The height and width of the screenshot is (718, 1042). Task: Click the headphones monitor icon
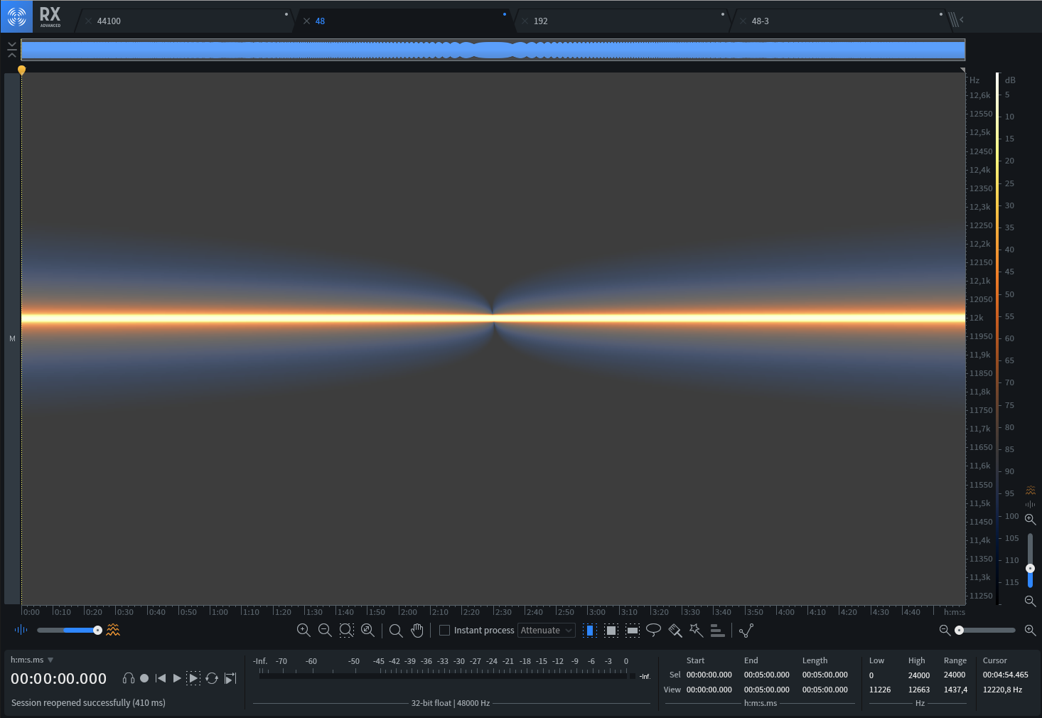click(x=129, y=678)
